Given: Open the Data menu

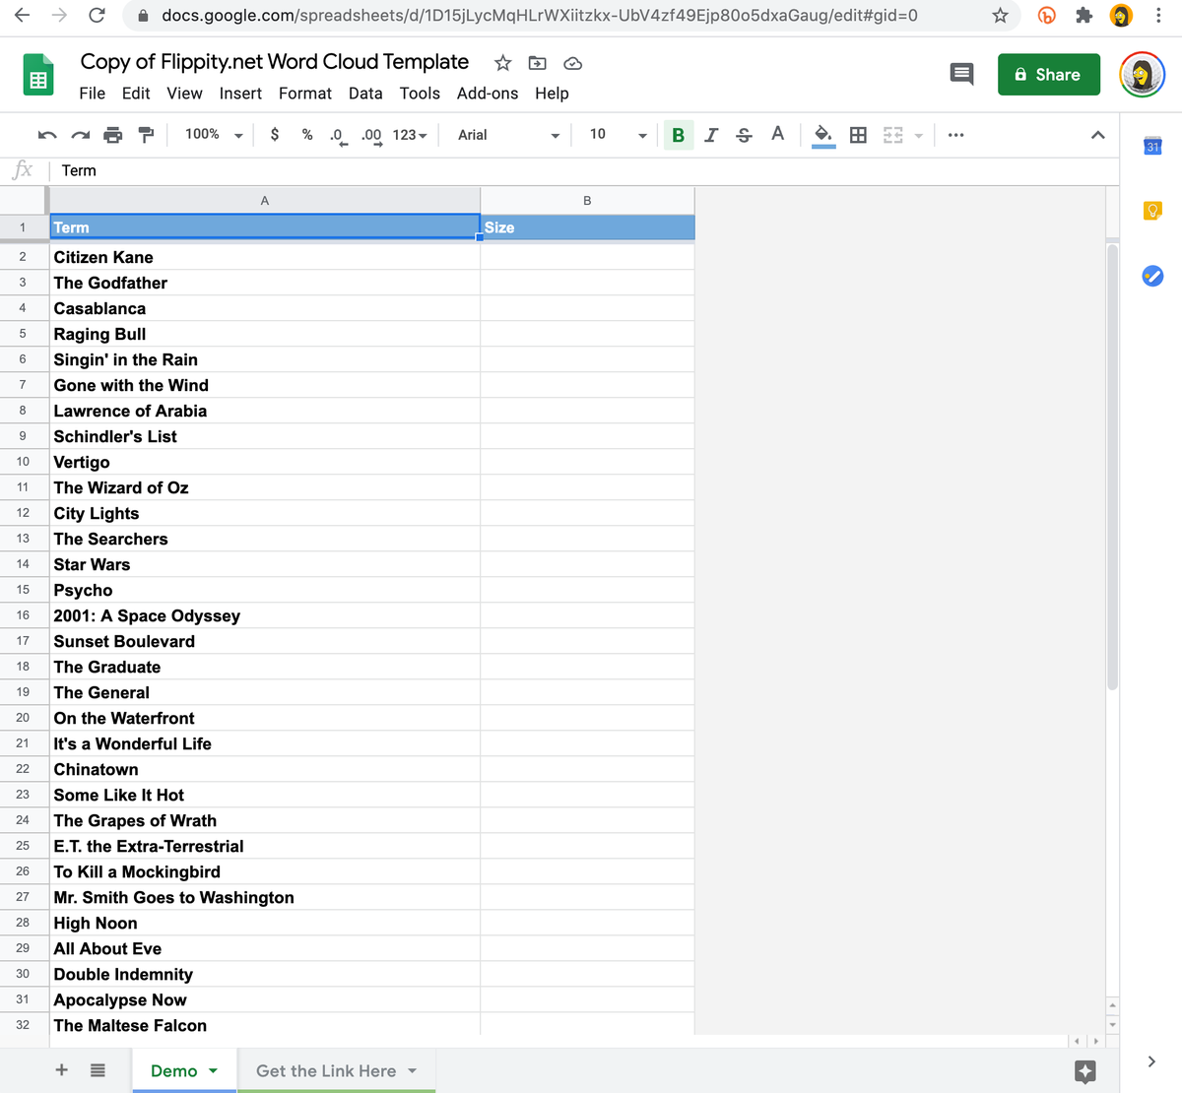Looking at the screenshot, I should coord(365,94).
